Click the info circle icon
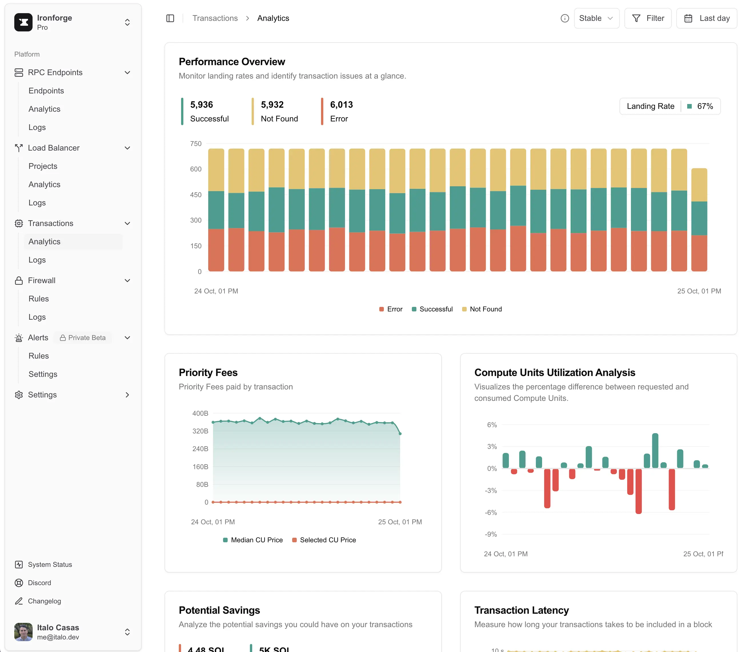The width and height of the screenshot is (754, 652). [564, 18]
